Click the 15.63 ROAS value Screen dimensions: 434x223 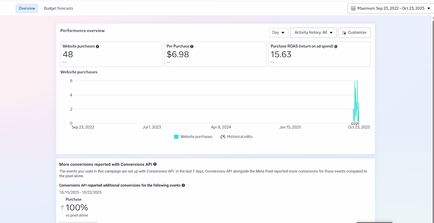tap(281, 54)
